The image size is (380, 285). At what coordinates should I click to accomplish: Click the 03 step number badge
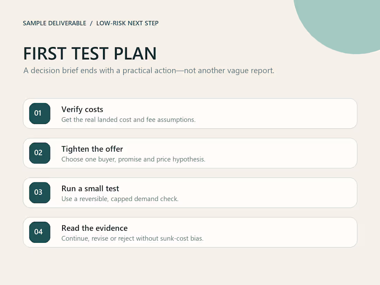click(x=40, y=192)
